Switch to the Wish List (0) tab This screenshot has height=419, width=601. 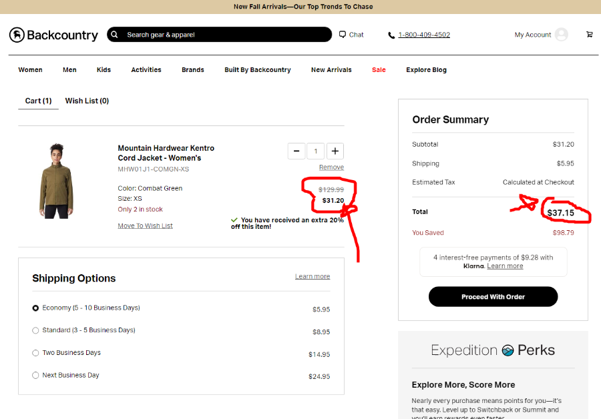click(x=87, y=101)
